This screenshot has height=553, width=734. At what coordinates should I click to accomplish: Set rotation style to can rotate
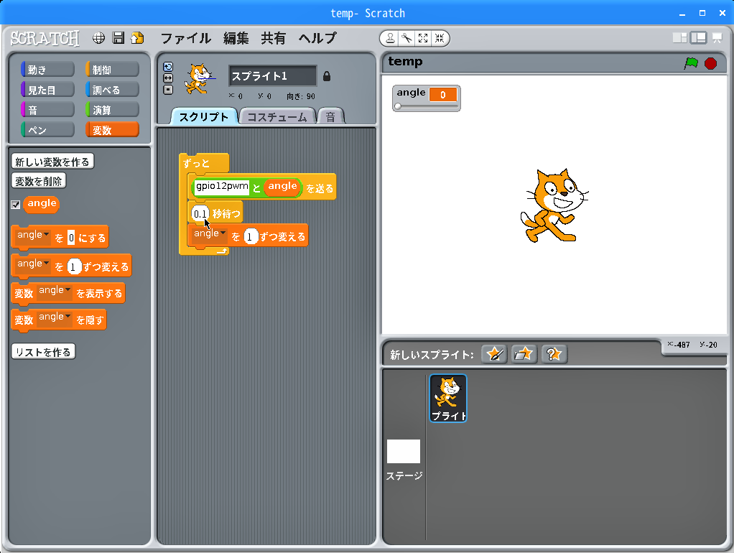pos(168,67)
